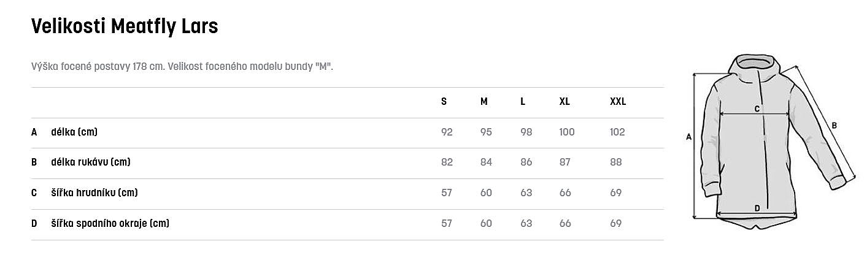Image resolution: width=867 pixels, height=260 pixels.
Task: Click the 'šířka hrudníku (cm)' row label
Action: click(94, 193)
